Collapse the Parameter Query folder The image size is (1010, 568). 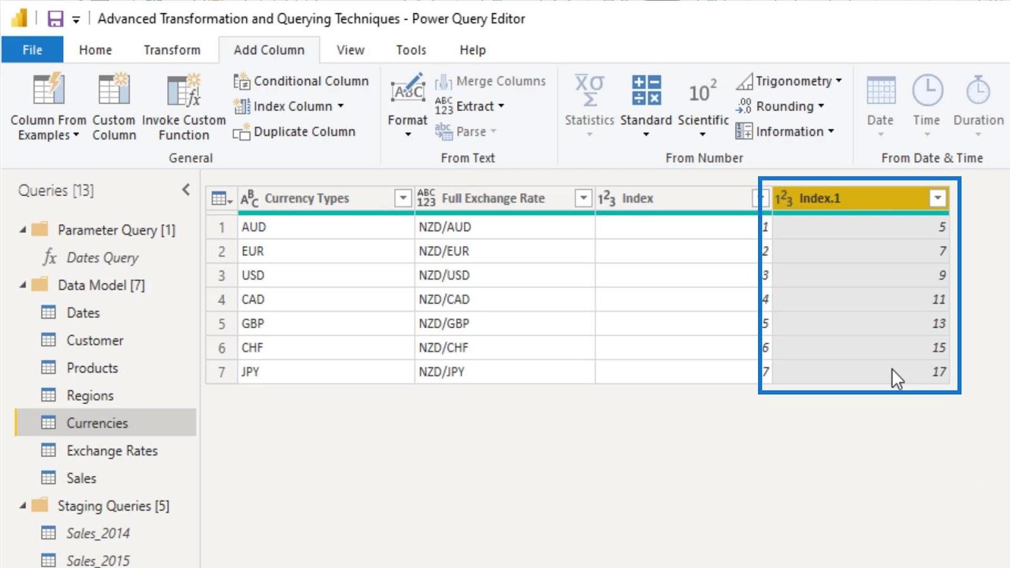point(23,230)
